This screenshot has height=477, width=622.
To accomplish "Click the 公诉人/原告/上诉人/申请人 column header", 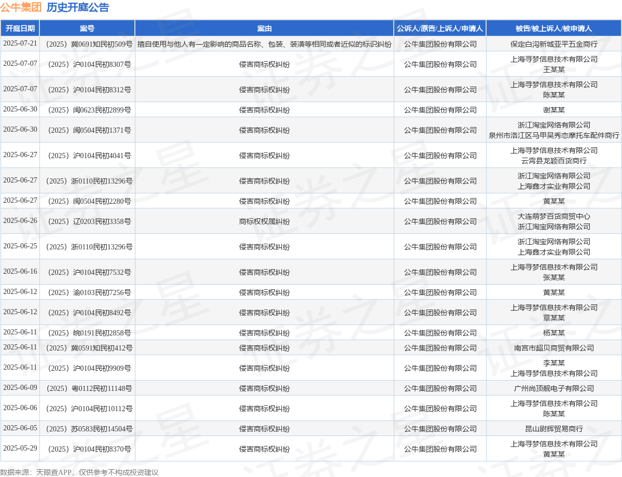I will [440, 29].
